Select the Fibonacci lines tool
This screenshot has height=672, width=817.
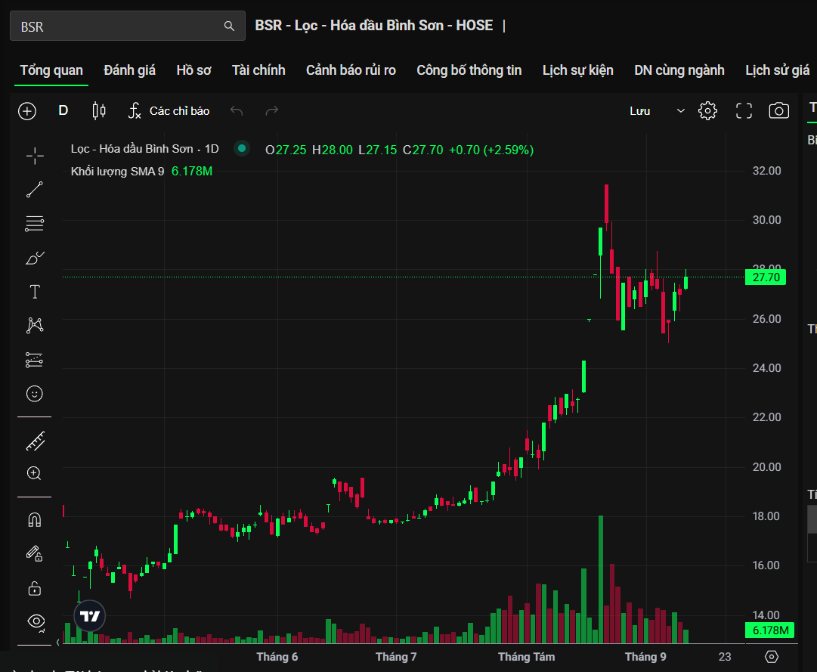(x=35, y=224)
